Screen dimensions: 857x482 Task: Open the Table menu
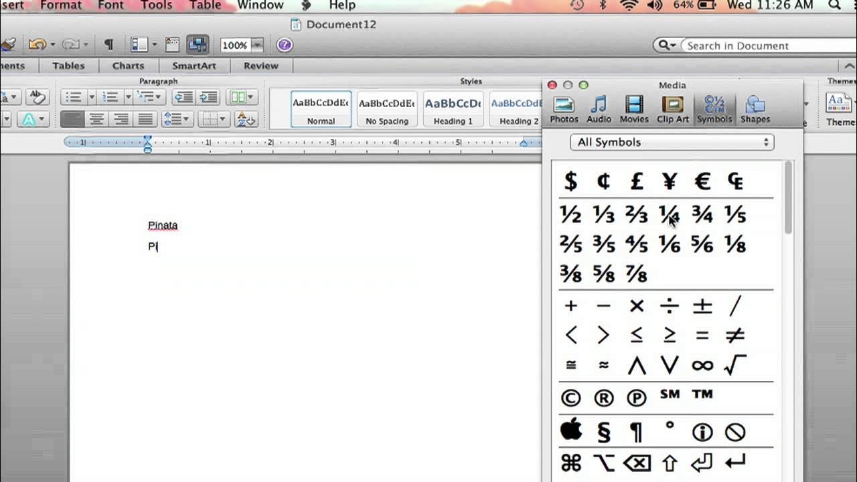pyautogui.click(x=205, y=5)
